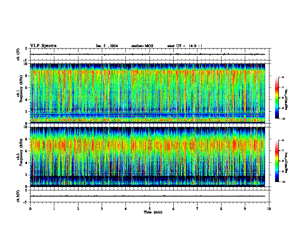This screenshot has width=303, height=234.
Task: Click the ch.2 spectrogram color bar
Action: [x=277, y=161]
